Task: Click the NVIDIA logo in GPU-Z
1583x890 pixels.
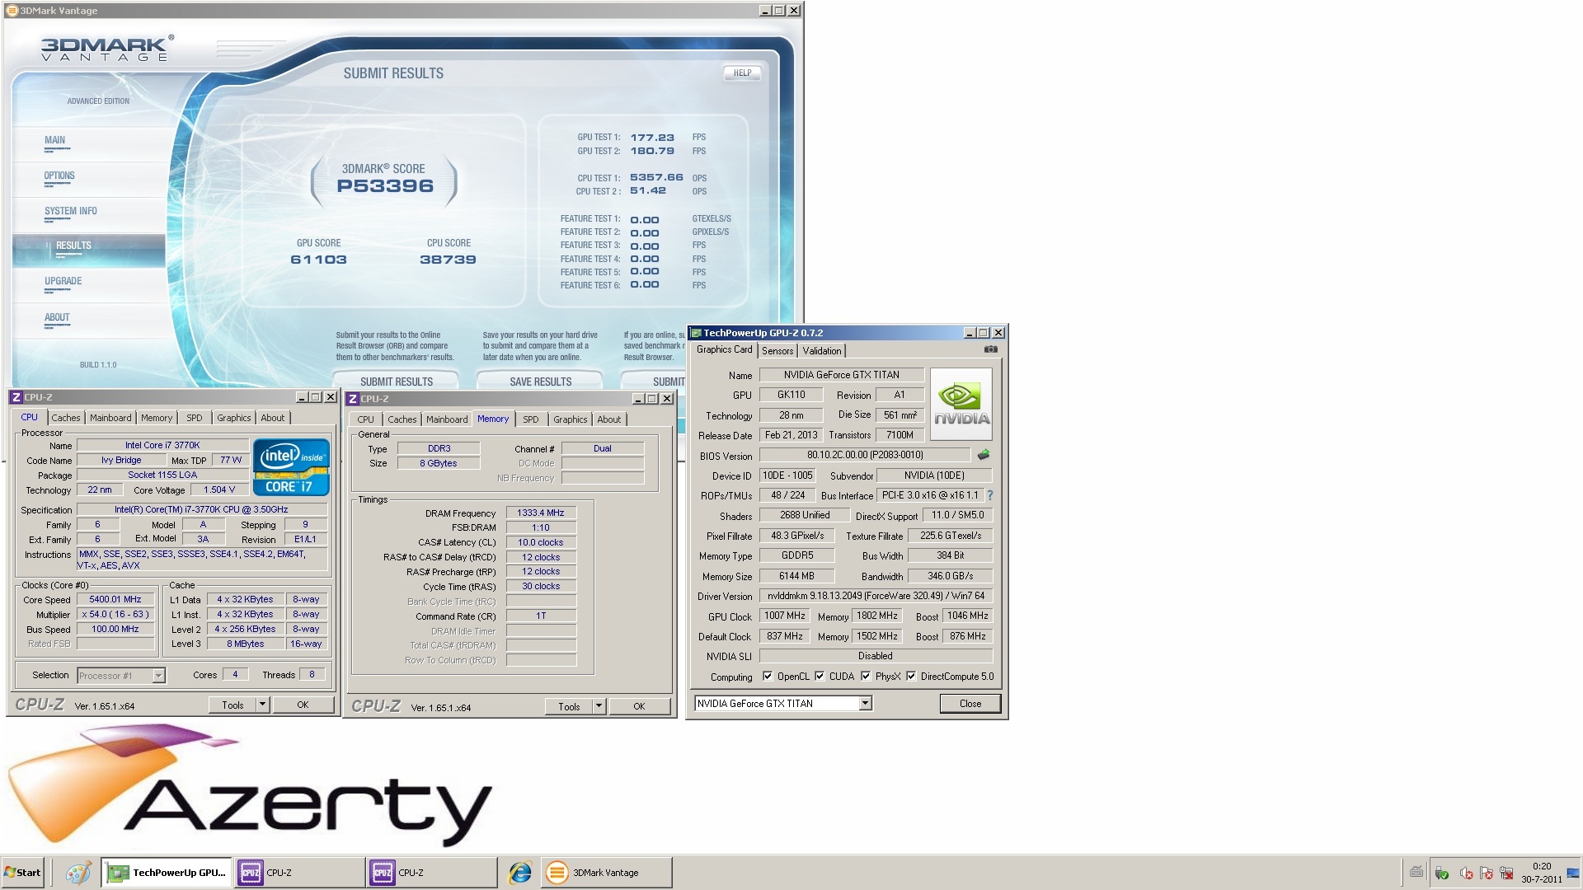Action: pyautogui.click(x=961, y=404)
